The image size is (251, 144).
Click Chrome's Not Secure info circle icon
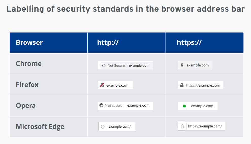[104, 66]
